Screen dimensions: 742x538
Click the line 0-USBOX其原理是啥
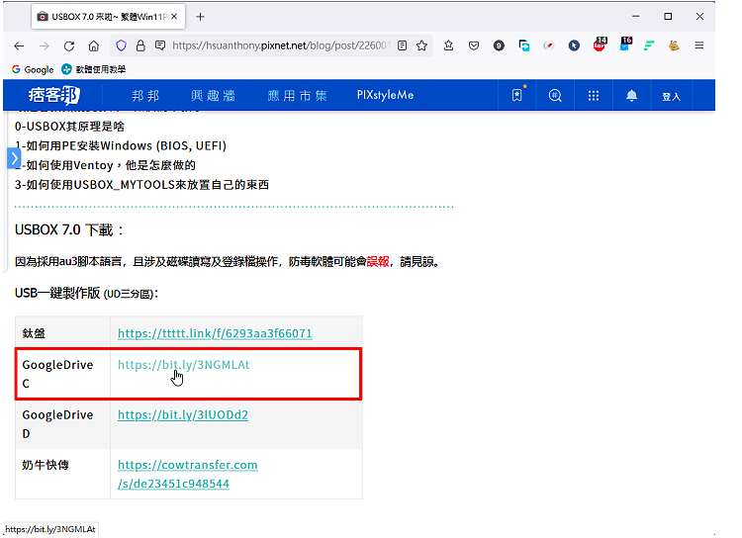pos(69,127)
